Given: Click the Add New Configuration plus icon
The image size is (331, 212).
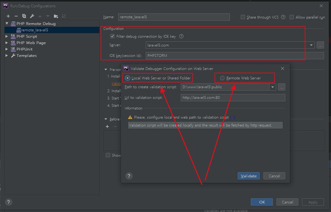Looking at the screenshot, I should point(8,16).
